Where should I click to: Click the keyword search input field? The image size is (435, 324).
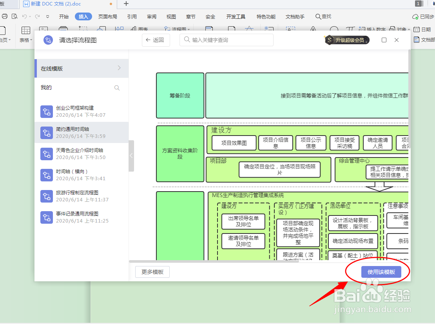tap(226, 40)
